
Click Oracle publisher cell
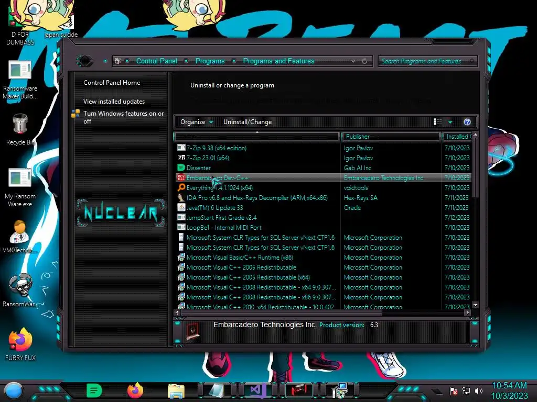click(352, 207)
